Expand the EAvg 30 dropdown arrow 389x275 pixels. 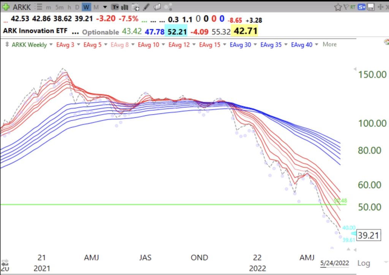pos(255,45)
